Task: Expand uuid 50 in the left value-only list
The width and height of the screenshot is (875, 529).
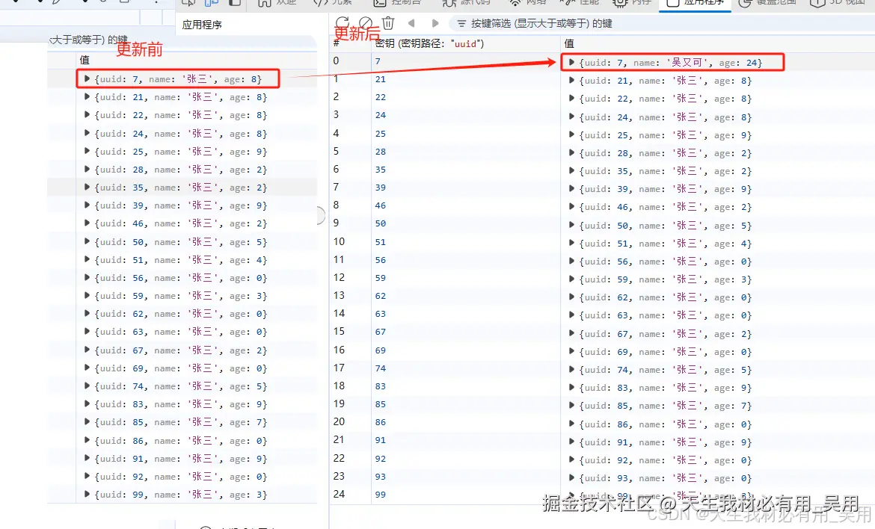Action: coord(87,242)
